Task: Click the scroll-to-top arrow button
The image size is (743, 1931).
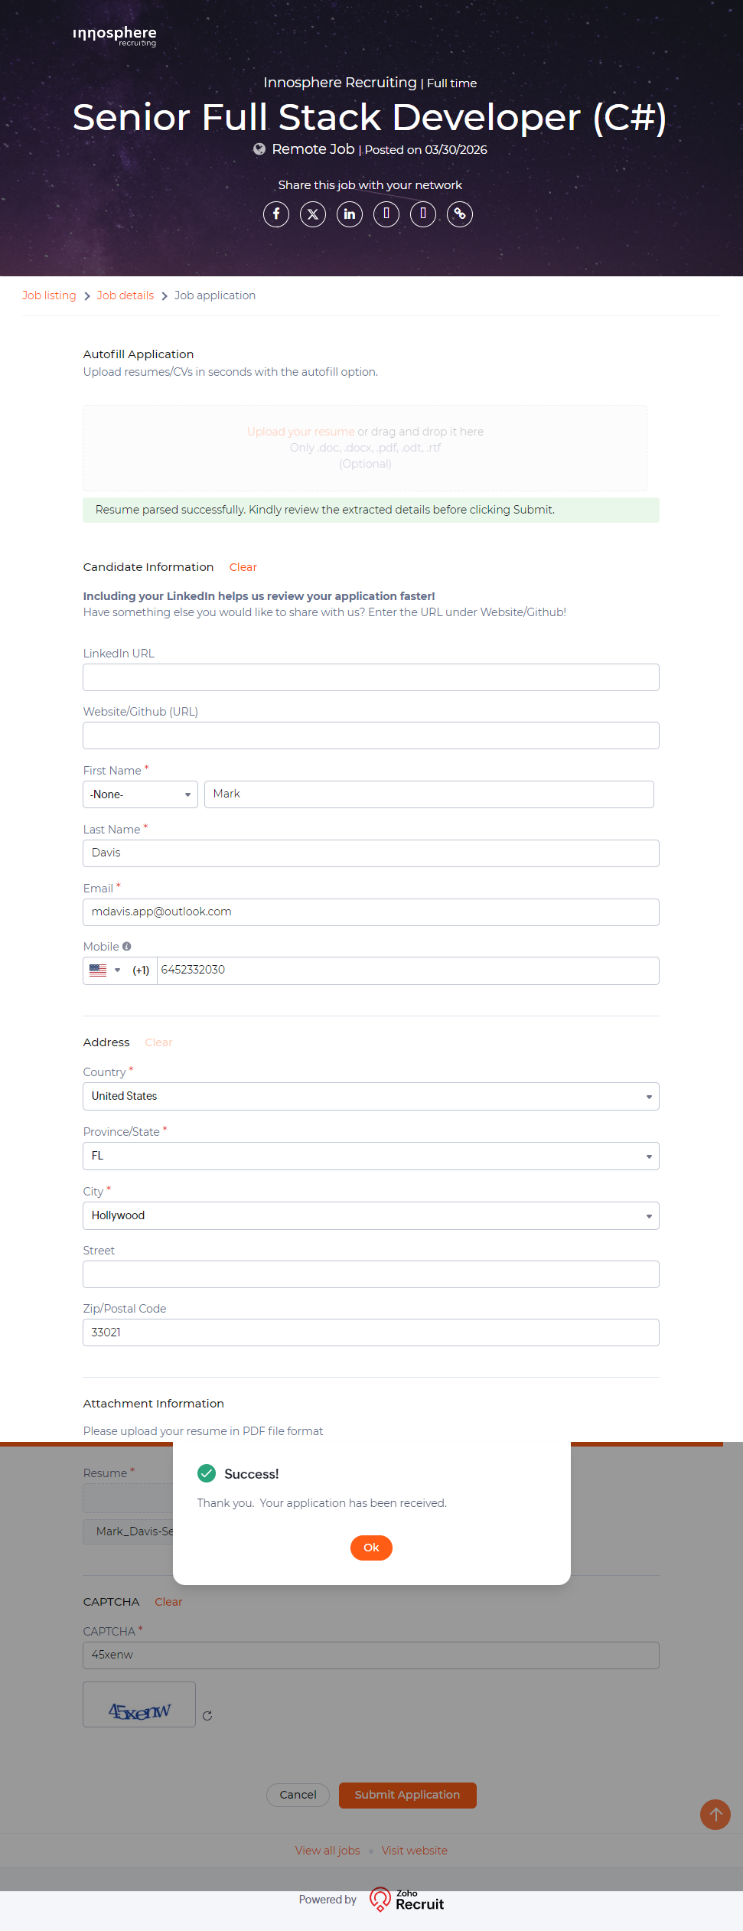Action: point(715,1814)
